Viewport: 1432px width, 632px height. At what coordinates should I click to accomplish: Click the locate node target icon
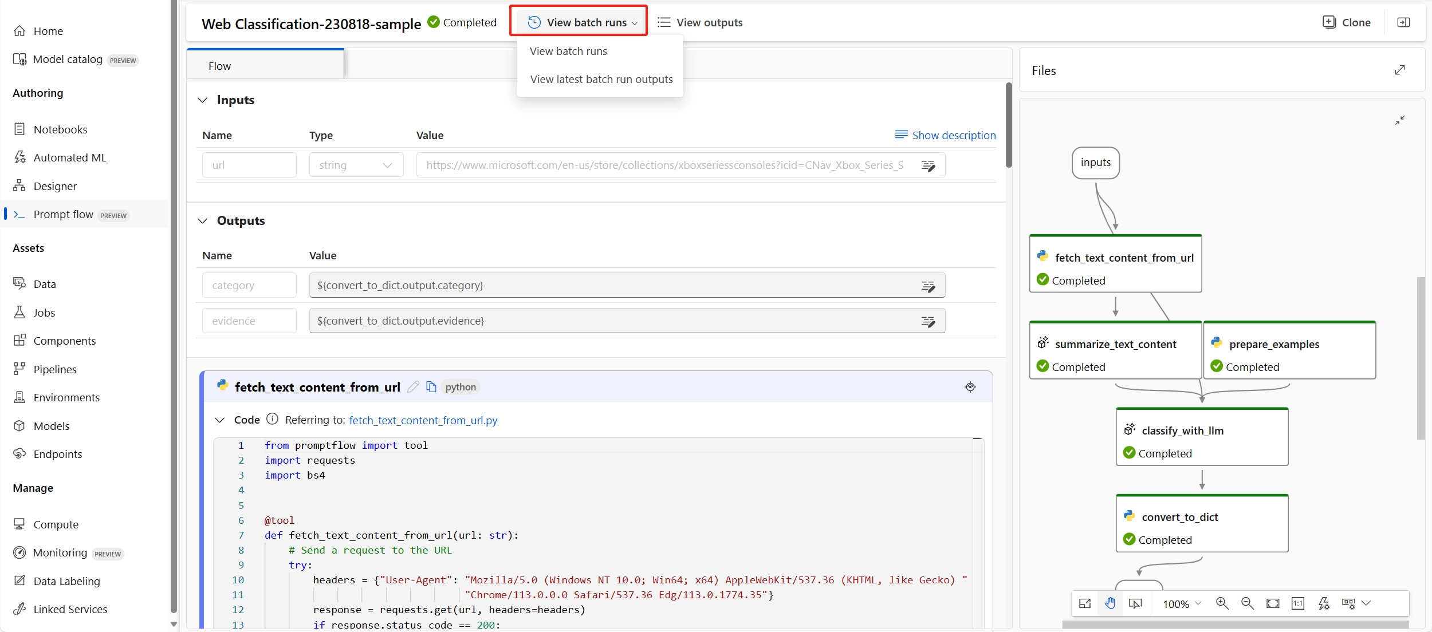(970, 387)
